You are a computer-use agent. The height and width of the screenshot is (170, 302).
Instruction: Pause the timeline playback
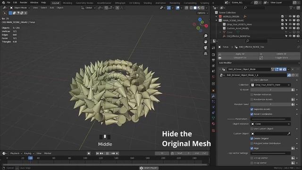pyautogui.click(x=107, y=153)
